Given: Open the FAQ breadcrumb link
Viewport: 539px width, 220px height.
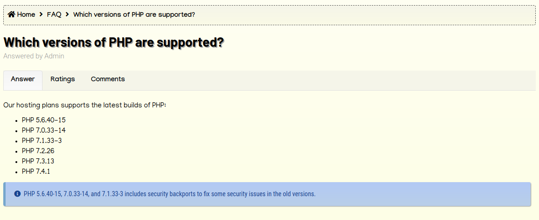Looking at the screenshot, I should click(x=54, y=14).
